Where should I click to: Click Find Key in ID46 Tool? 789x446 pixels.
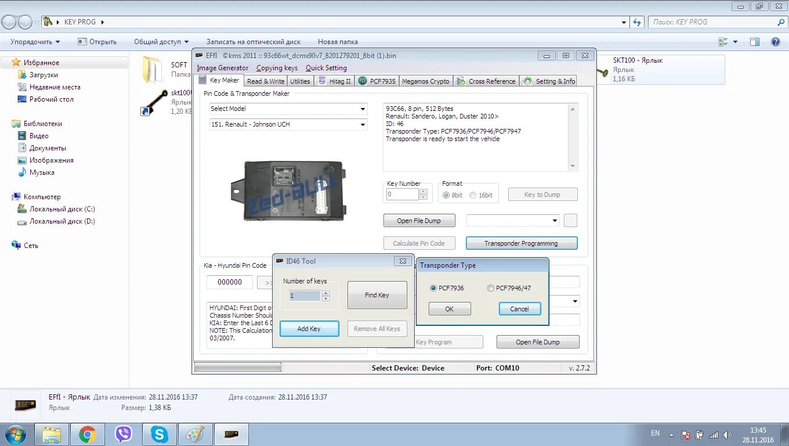(x=377, y=295)
